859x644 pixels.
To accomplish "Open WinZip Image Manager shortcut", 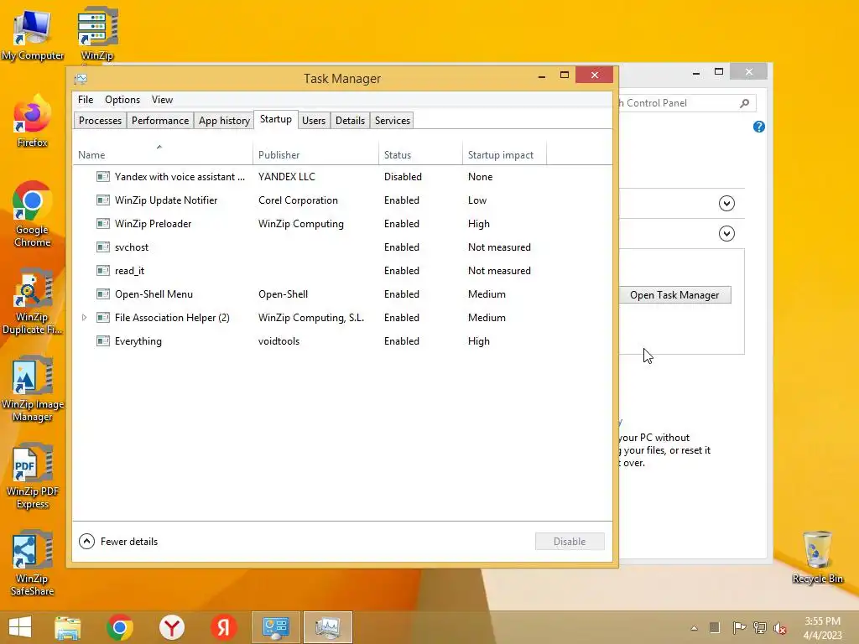I will pyautogui.click(x=33, y=389).
